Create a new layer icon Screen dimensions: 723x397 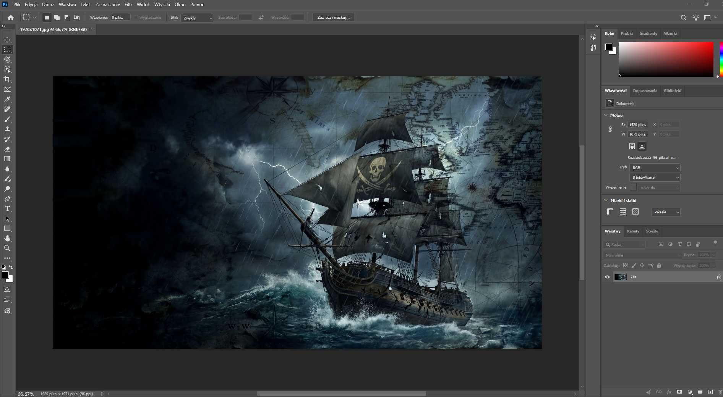[710, 392]
